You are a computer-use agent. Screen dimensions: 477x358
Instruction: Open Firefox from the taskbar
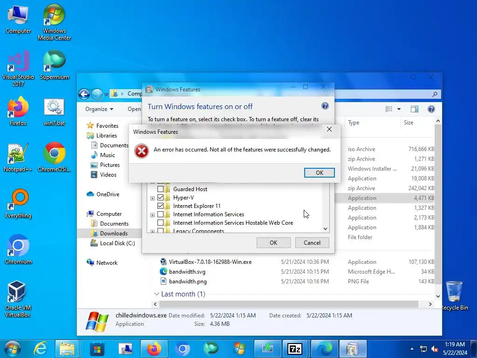pyautogui.click(x=154, y=349)
